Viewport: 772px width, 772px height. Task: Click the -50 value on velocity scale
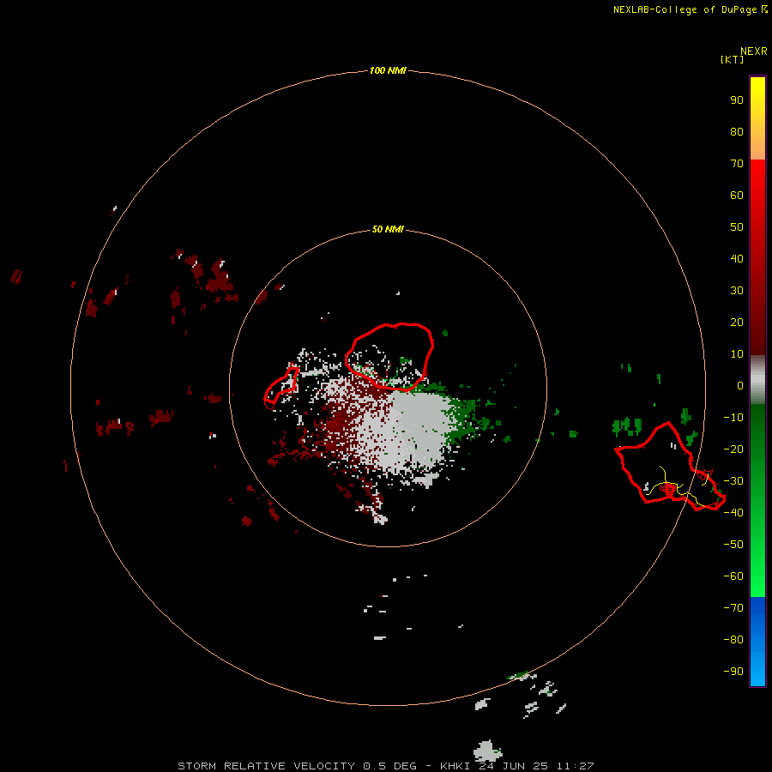point(733,545)
